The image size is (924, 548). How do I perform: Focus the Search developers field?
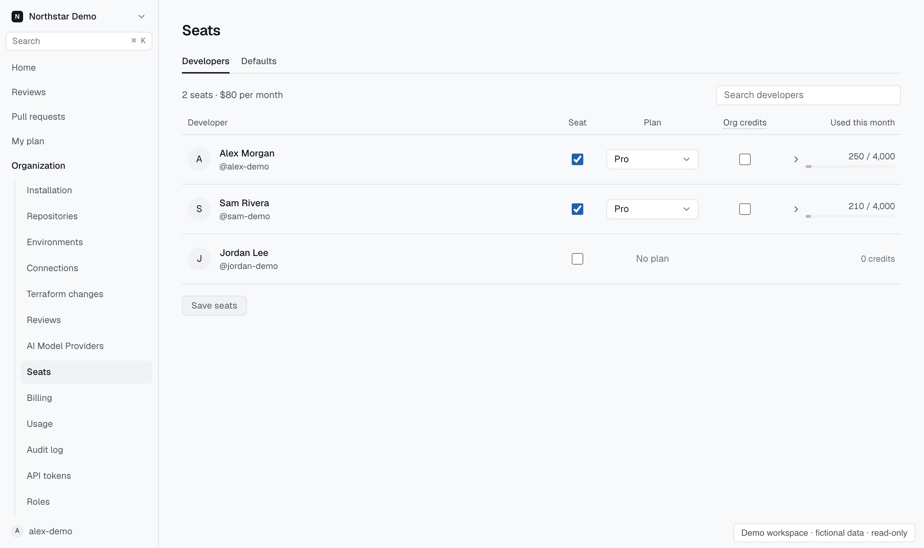pyautogui.click(x=808, y=95)
